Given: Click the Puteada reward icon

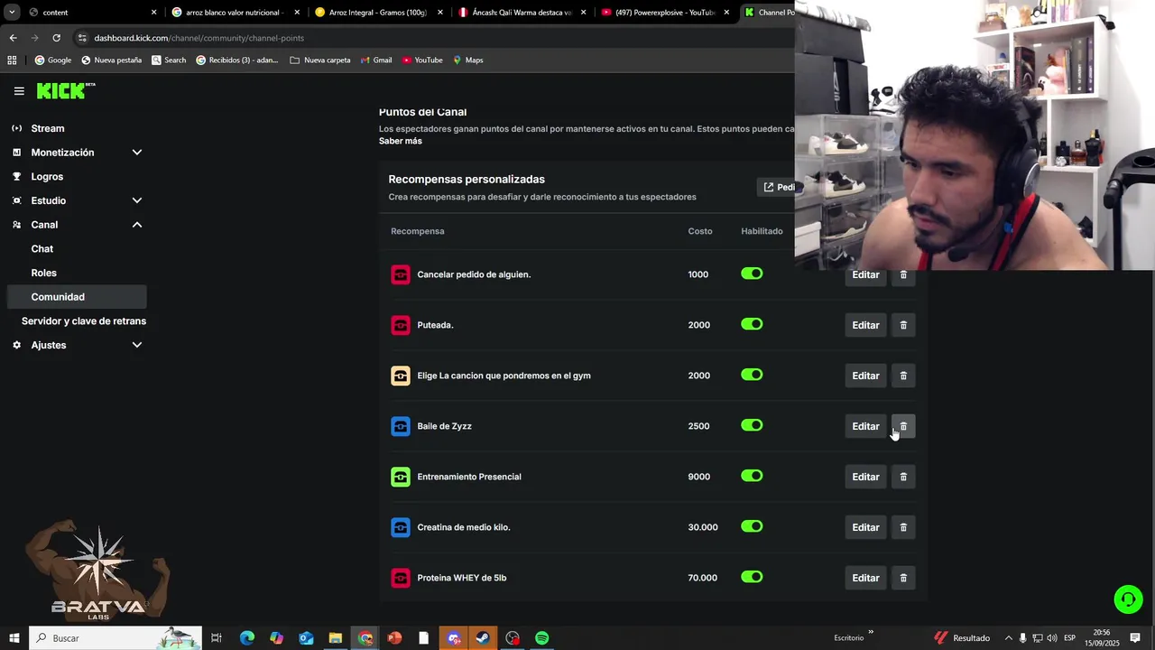Looking at the screenshot, I should [401, 325].
